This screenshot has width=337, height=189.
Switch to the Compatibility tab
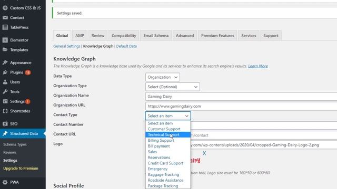pos(124,36)
